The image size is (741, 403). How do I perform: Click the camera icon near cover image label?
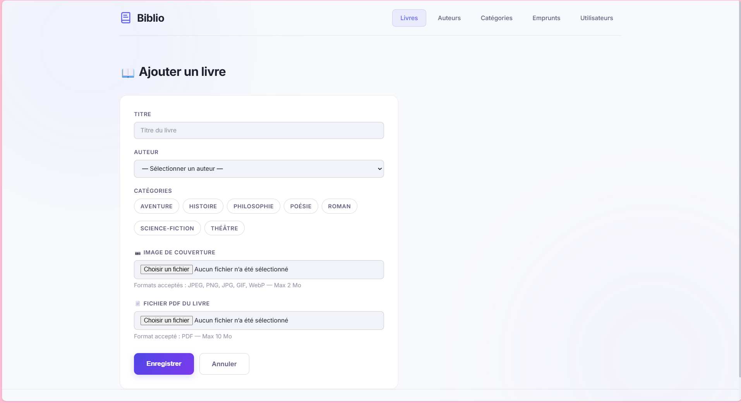137,253
